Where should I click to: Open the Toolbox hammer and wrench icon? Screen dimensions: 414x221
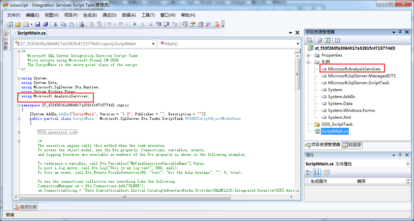point(208,24)
